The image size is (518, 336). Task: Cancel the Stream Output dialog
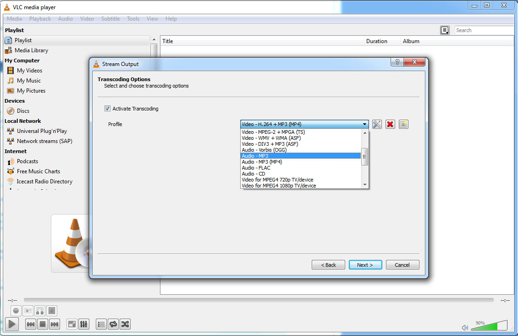[x=402, y=265]
